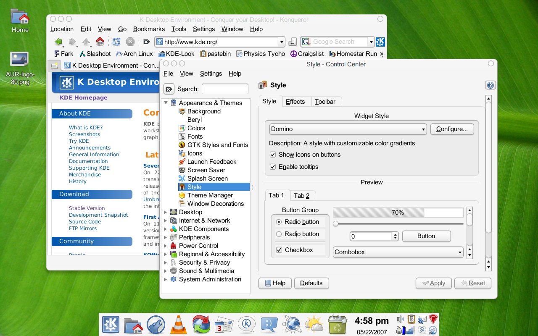Expand Internet & Network category
This screenshot has height=336, width=538.
(166, 220)
